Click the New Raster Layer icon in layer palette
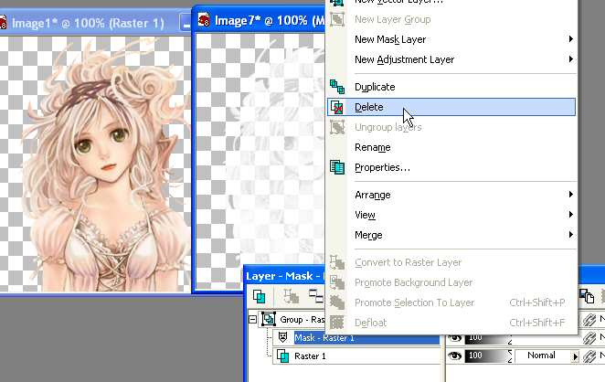Image resolution: width=605 pixels, height=382 pixels. [259, 297]
